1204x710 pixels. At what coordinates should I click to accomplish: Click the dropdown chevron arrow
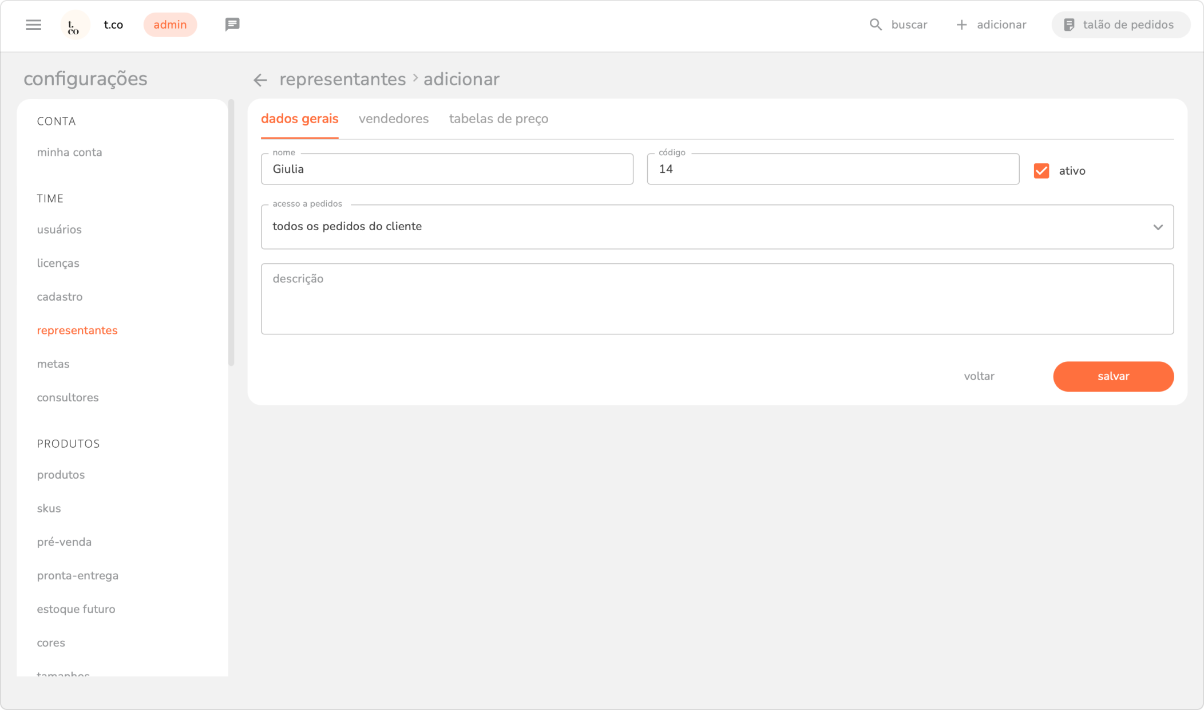click(x=1158, y=227)
